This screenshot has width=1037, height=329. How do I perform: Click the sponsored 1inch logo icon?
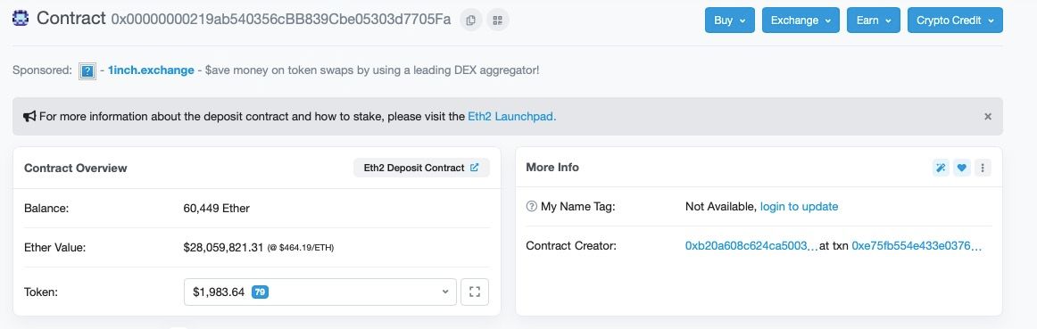[87, 70]
